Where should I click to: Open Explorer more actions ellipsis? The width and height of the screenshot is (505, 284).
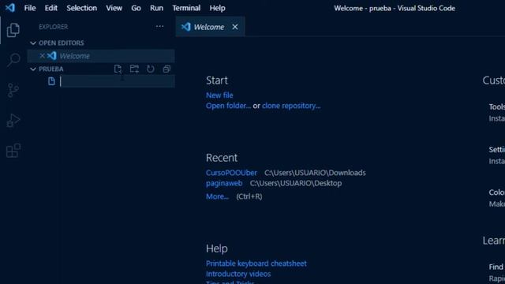click(x=159, y=26)
